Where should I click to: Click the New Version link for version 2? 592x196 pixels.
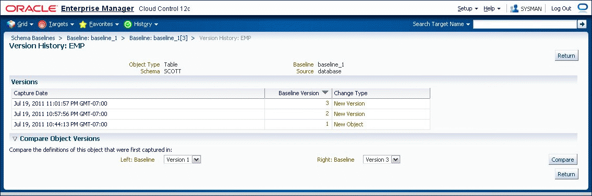pyautogui.click(x=349, y=114)
